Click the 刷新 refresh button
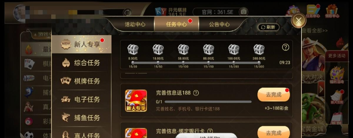Viewport: 353px width, 138px height. pos(268,27)
